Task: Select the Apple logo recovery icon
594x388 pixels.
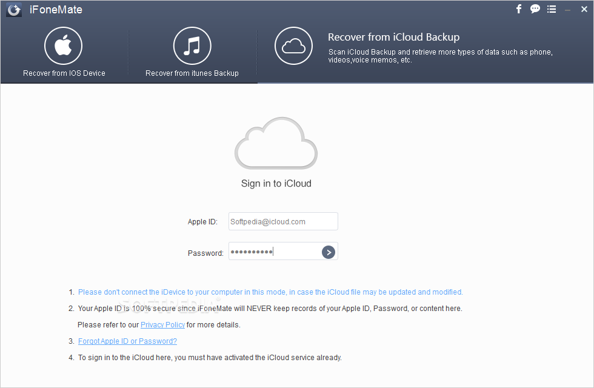Action: pyautogui.click(x=63, y=46)
